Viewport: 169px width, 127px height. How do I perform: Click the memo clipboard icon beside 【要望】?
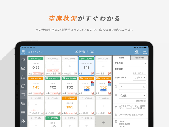(116, 121)
